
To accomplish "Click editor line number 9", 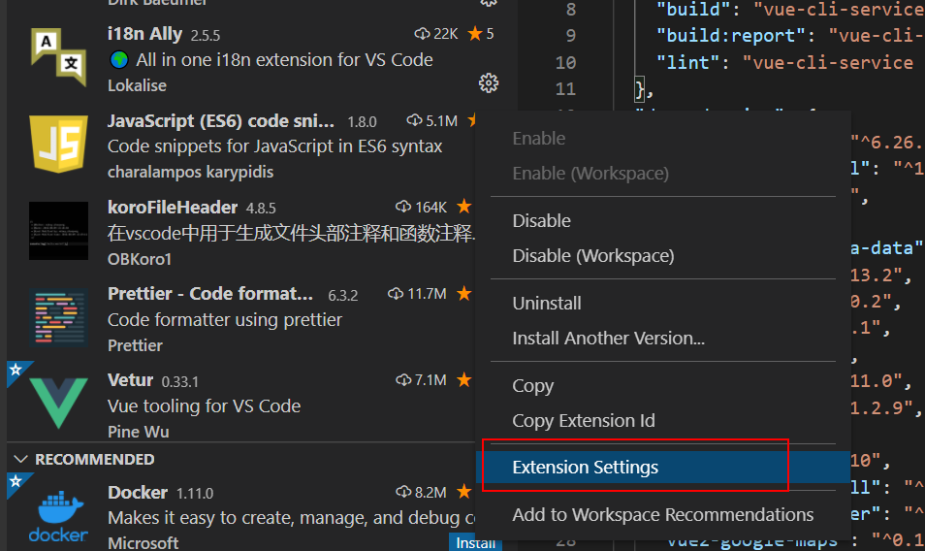I will pyautogui.click(x=571, y=35).
